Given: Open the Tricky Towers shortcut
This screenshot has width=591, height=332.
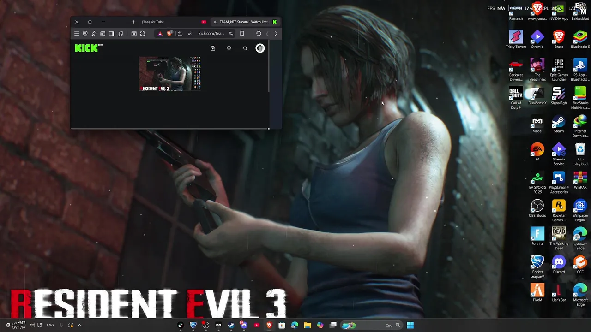Looking at the screenshot, I should (x=516, y=40).
